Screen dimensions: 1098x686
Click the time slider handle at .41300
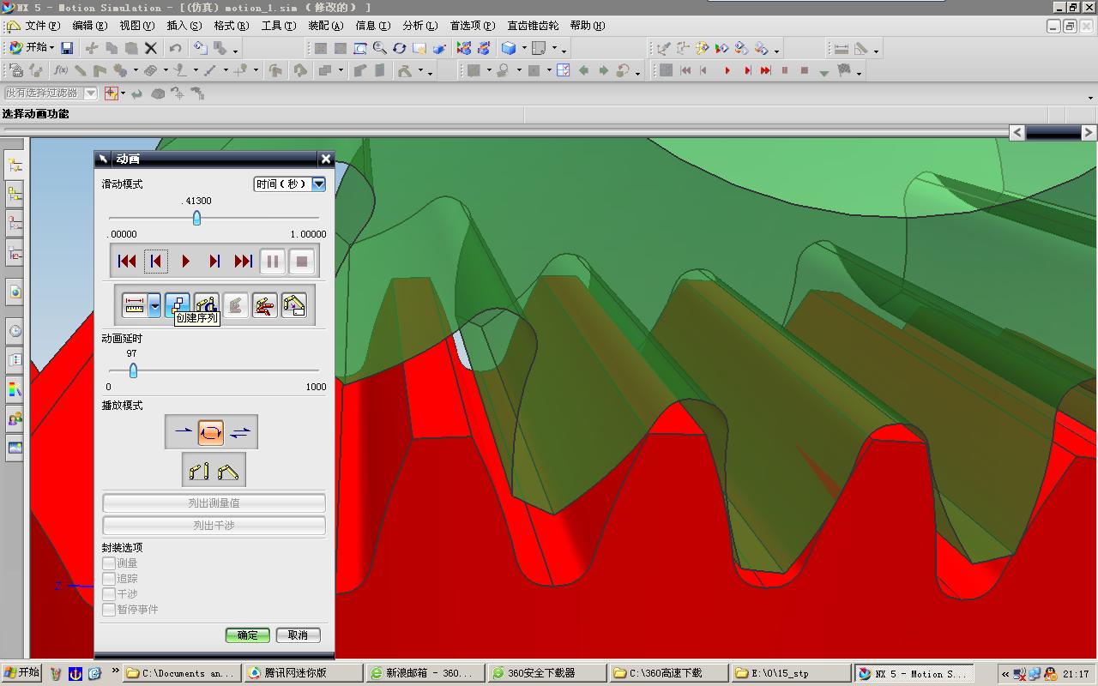coord(196,218)
